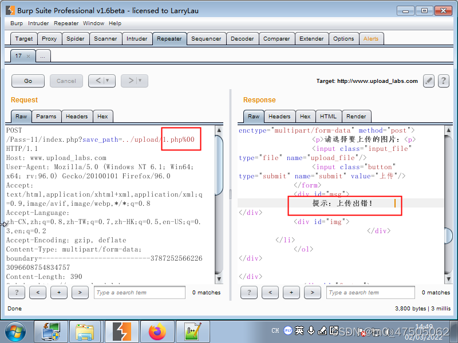This screenshot has width=458, height=343.
Task: Select Response Hex tab
Action: pyautogui.click(x=305, y=117)
